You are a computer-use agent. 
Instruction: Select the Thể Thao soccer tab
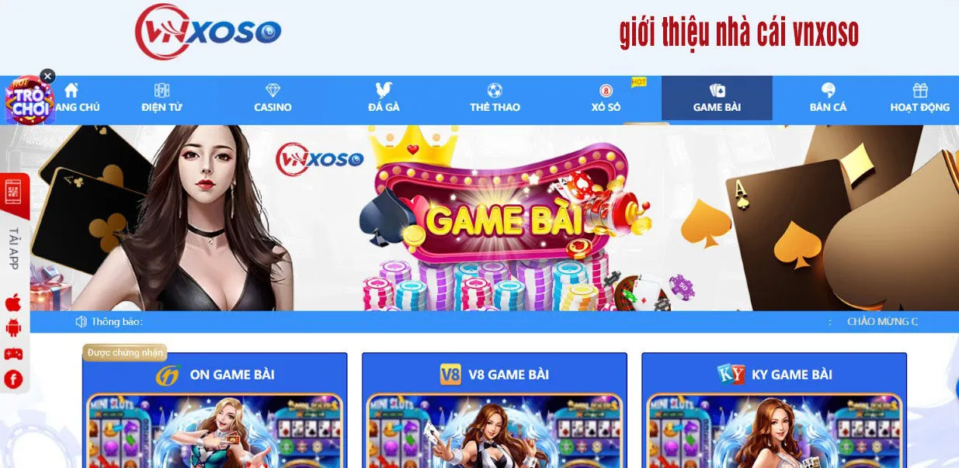[495, 99]
